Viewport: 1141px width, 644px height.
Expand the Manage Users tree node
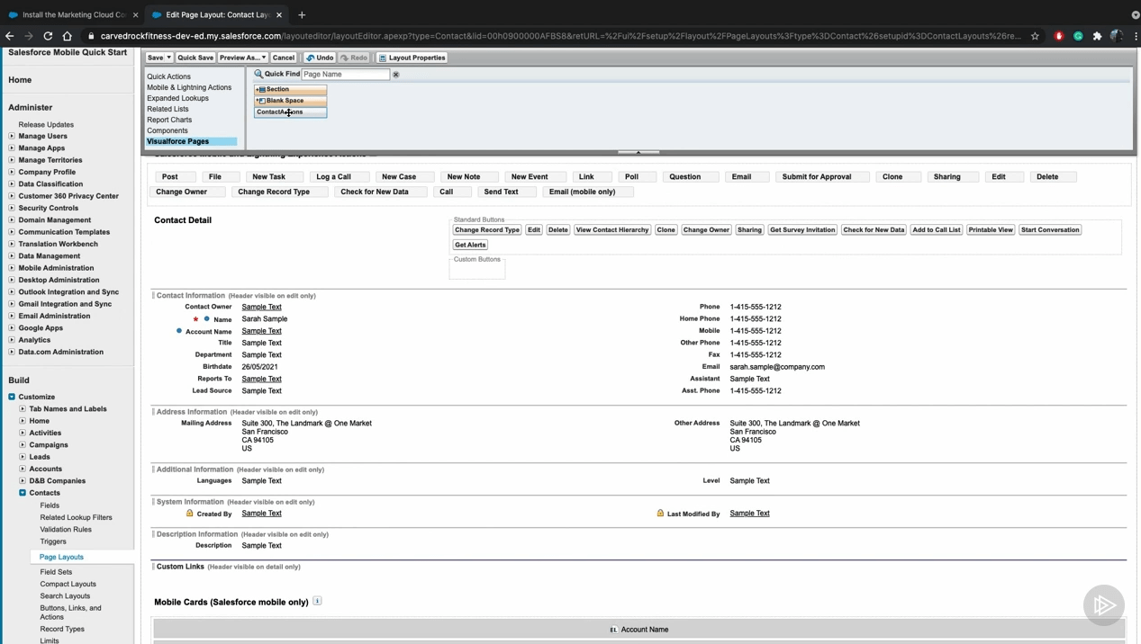point(12,136)
